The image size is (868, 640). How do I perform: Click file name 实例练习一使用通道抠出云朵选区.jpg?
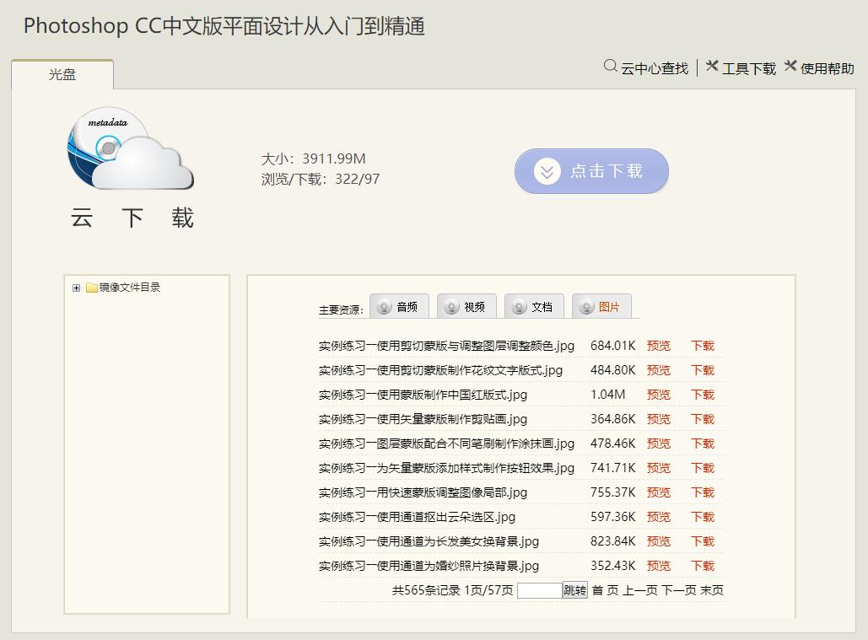pyautogui.click(x=417, y=517)
